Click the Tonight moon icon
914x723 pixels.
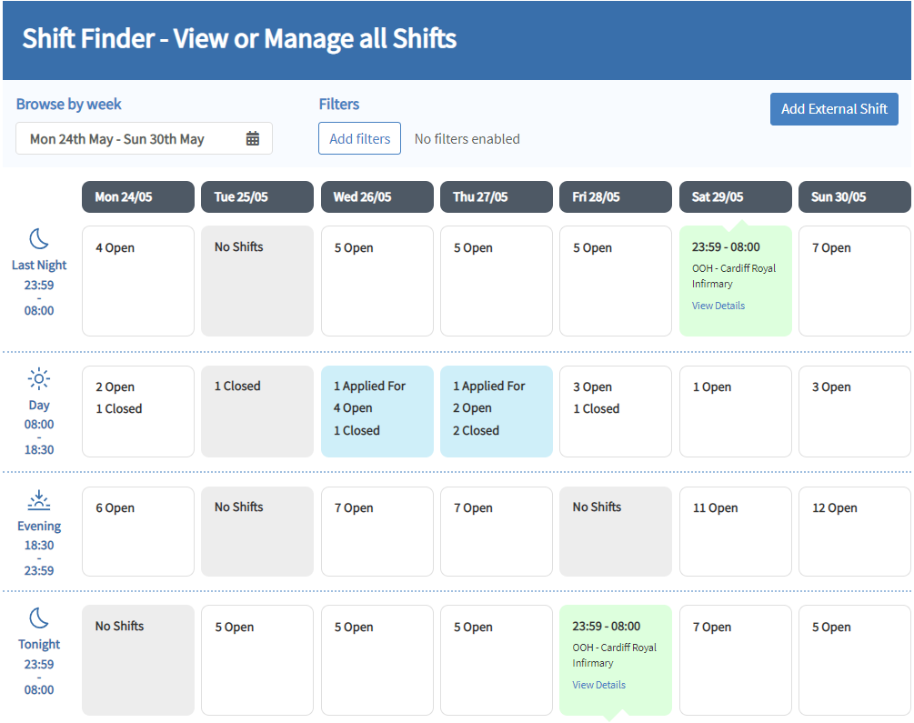pyautogui.click(x=39, y=618)
